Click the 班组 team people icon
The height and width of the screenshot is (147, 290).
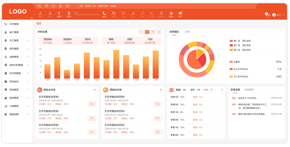click(171, 90)
